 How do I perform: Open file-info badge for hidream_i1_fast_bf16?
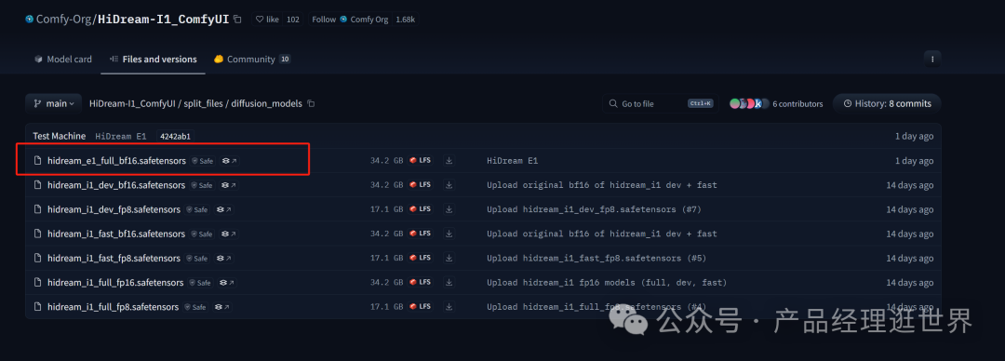point(230,234)
